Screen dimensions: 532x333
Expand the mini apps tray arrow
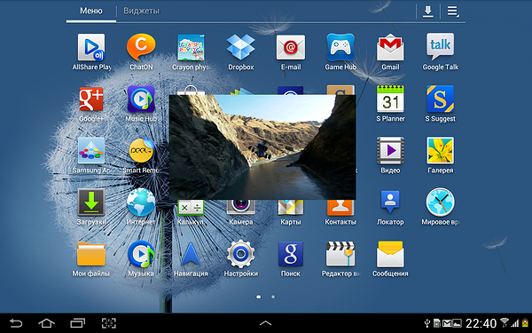(x=265, y=323)
